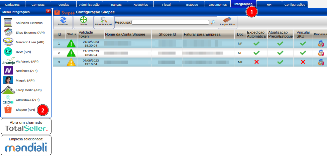Switch to the Vendas tab
The height and width of the screenshot is (156, 327).
(x=64, y=4)
